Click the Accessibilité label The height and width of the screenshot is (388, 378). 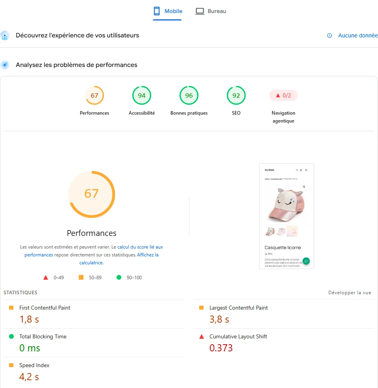click(142, 113)
